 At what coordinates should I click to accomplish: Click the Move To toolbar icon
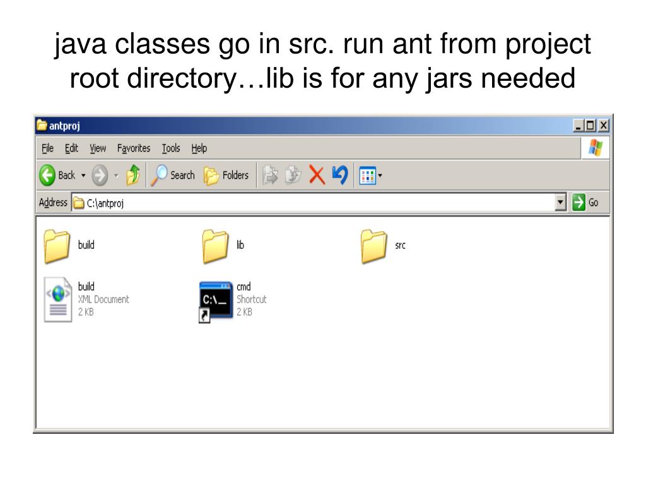tap(270, 175)
